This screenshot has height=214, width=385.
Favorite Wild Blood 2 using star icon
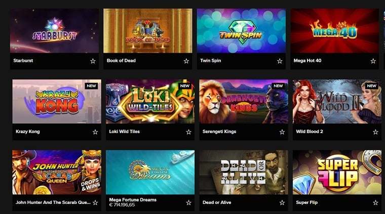click(375, 132)
